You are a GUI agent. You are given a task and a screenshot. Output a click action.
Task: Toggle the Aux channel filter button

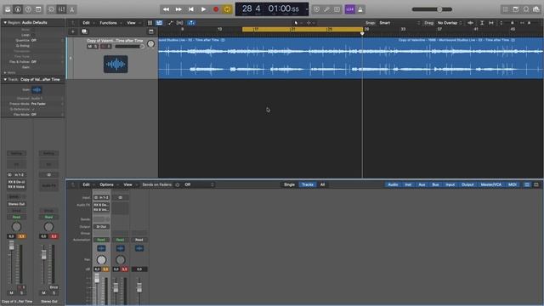tap(422, 184)
